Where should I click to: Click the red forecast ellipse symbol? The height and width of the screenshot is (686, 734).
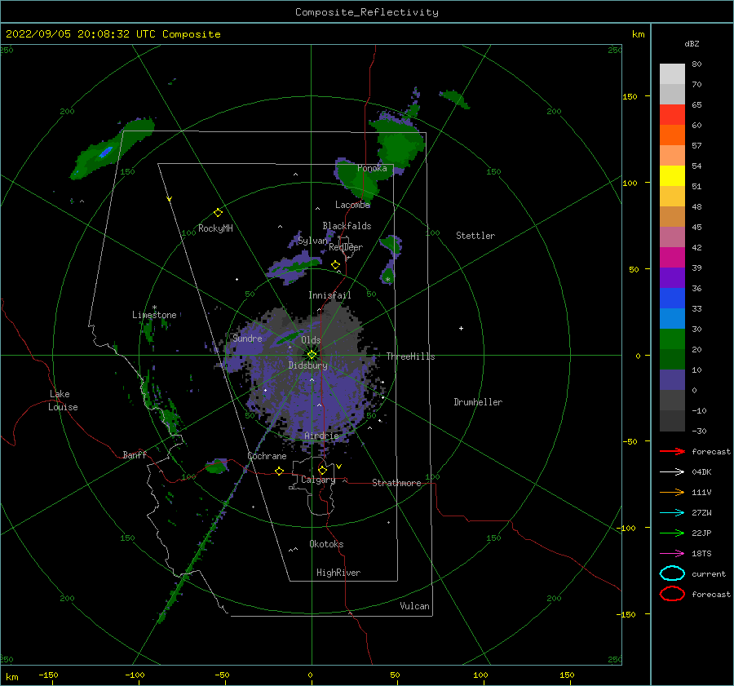click(672, 594)
